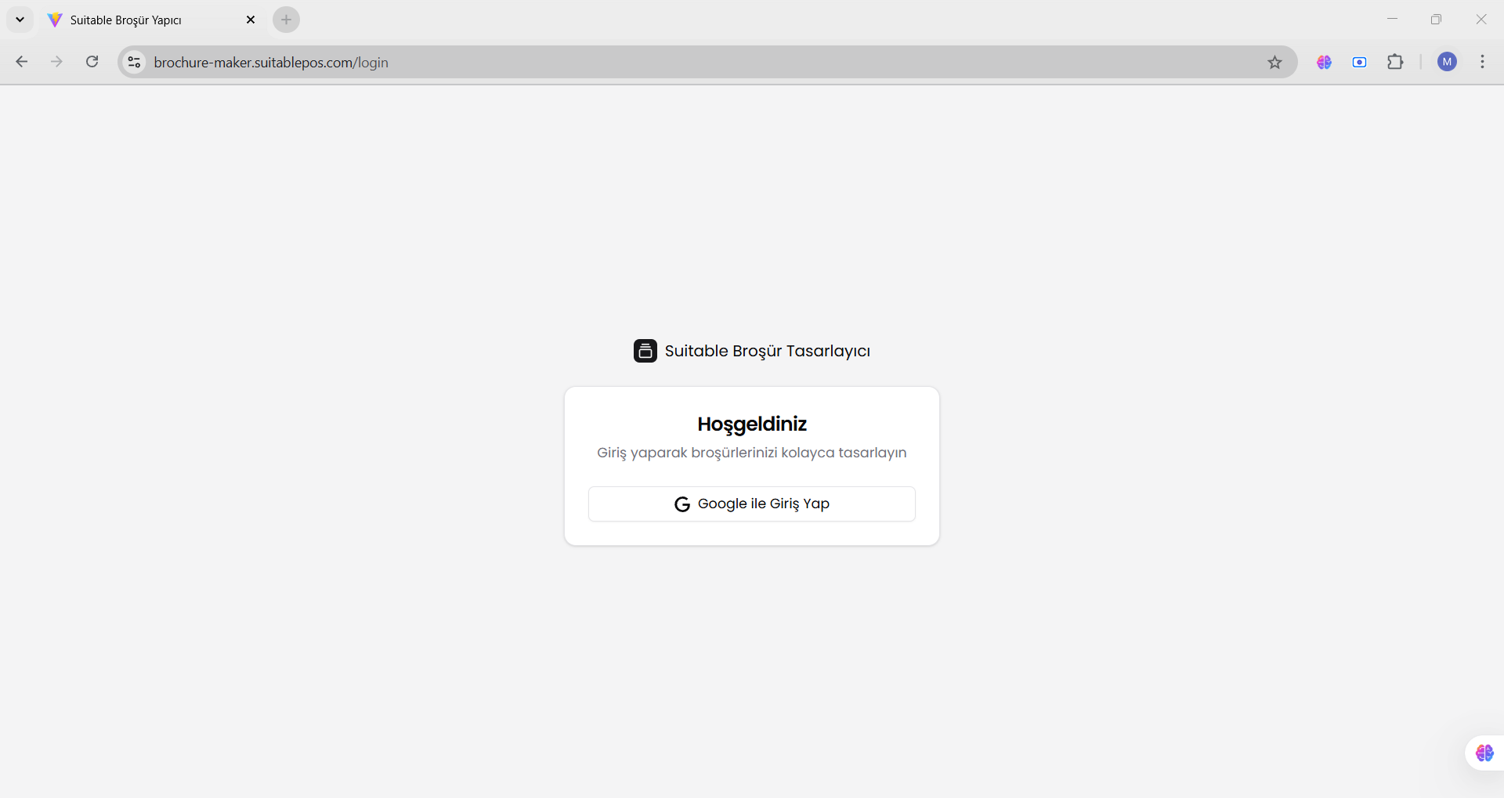This screenshot has height=798, width=1504.
Task: Close the Suitable Broşür Yapıcı tab
Action: (x=251, y=20)
